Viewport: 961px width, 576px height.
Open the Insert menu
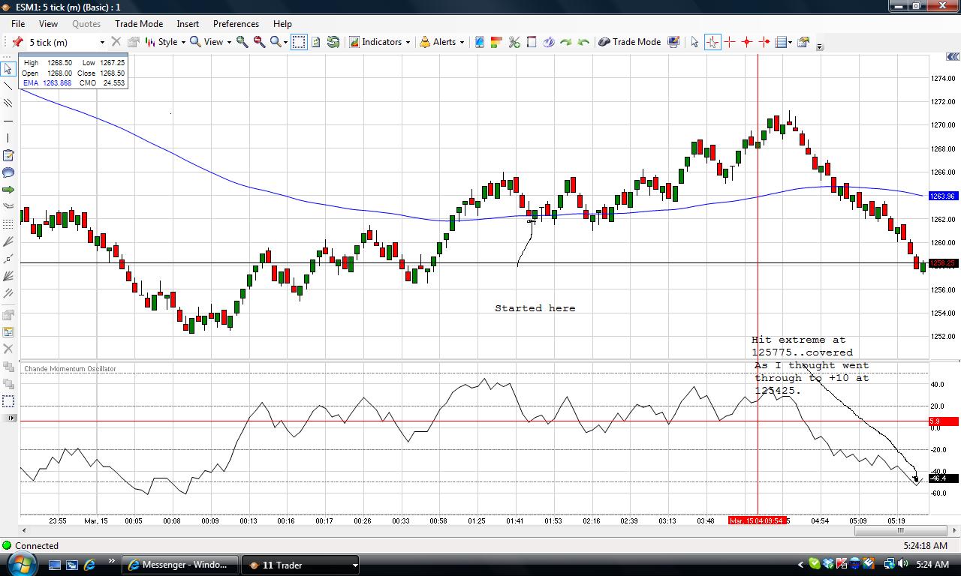(x=188, y=24)
